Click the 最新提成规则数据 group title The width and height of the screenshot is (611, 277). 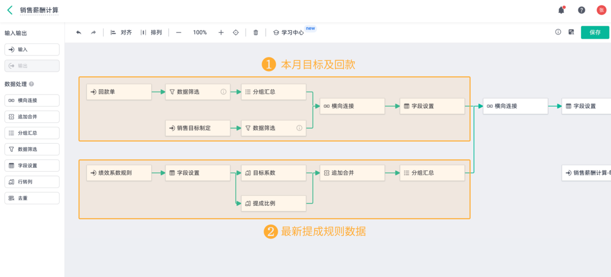coord(323,231)
